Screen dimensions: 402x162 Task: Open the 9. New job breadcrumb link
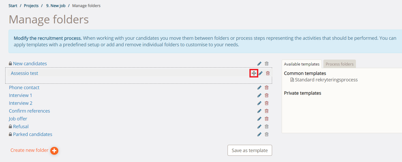click(x=56, y=6)
